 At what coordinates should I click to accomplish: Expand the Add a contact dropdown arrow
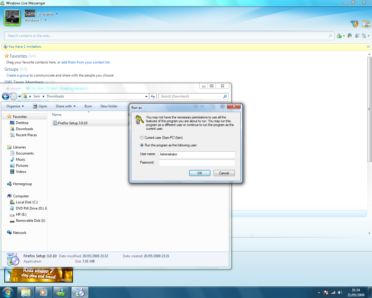[344, 36]
